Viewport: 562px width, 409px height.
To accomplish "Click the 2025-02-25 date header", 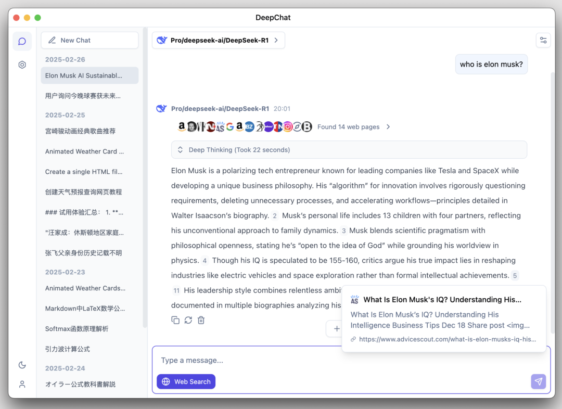I will click(65, 115).
